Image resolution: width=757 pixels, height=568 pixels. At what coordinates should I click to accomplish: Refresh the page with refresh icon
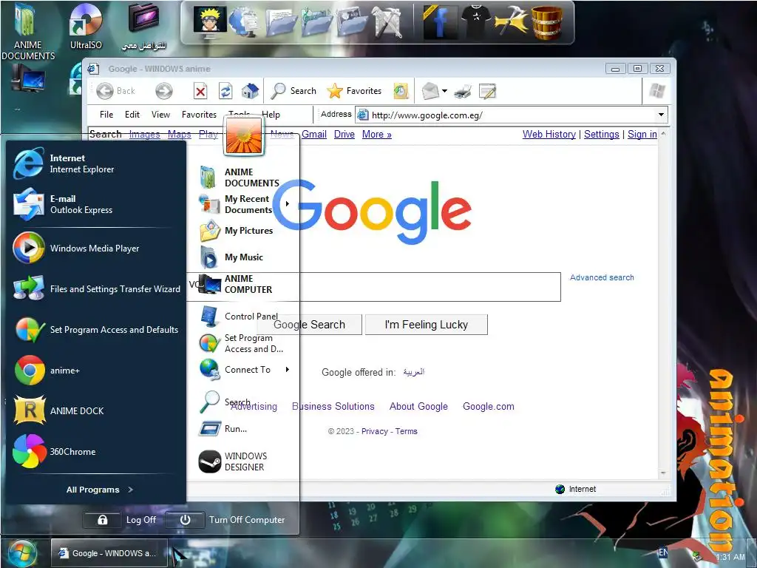point(225,91)
